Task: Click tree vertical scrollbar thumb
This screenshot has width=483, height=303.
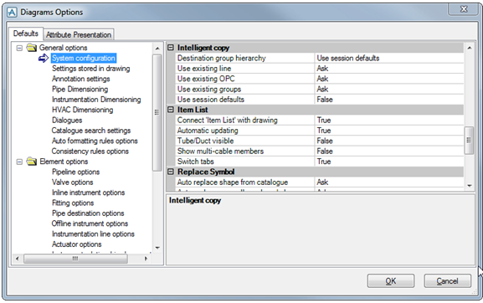Action: (157, 113)
